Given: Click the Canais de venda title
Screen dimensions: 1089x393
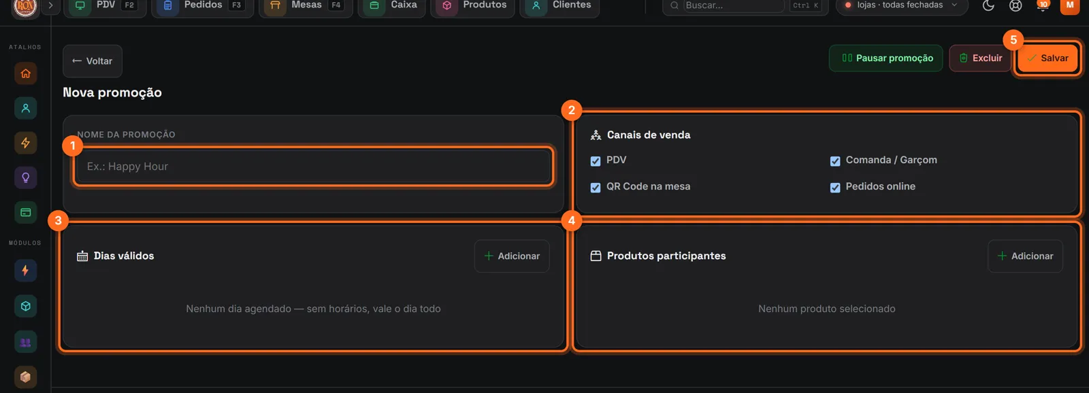Looking at the screenshot, I should point(649,135).
